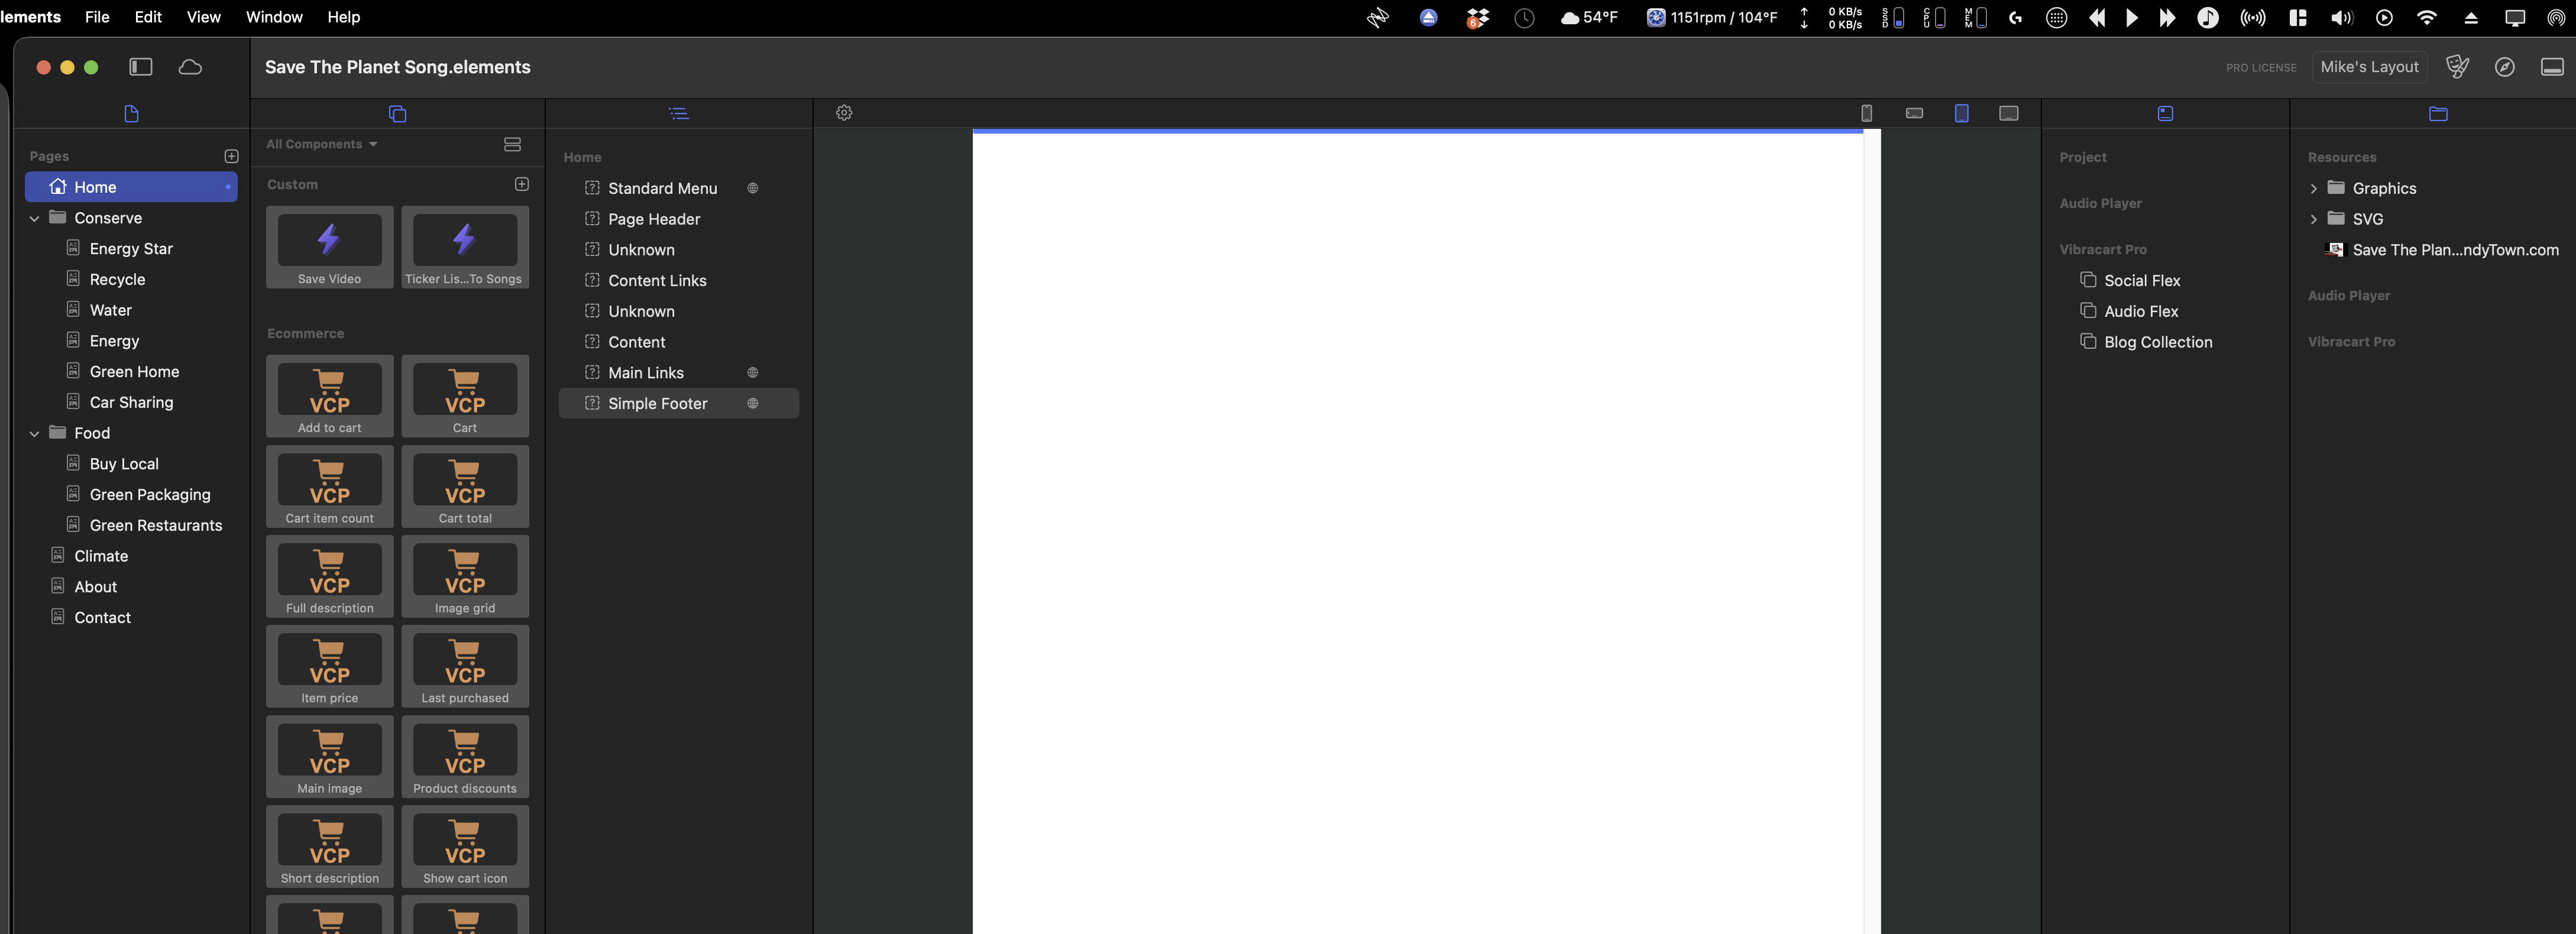Collapse the Conserve folder
2576x934 pixels.
pyautogui.click(x=34, y=218)
